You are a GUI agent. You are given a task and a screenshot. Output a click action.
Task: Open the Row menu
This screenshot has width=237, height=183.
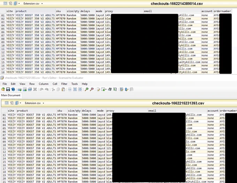(x=32, y=84)
